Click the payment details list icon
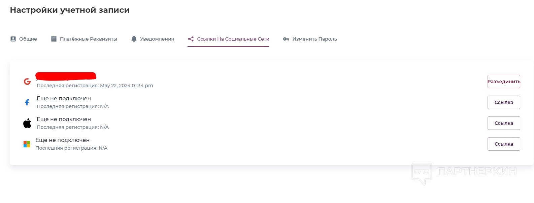Viewport: 534px width, 203px height. (54, 39)
